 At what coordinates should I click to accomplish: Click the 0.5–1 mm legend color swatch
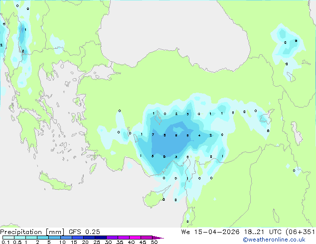pos(20,238)
